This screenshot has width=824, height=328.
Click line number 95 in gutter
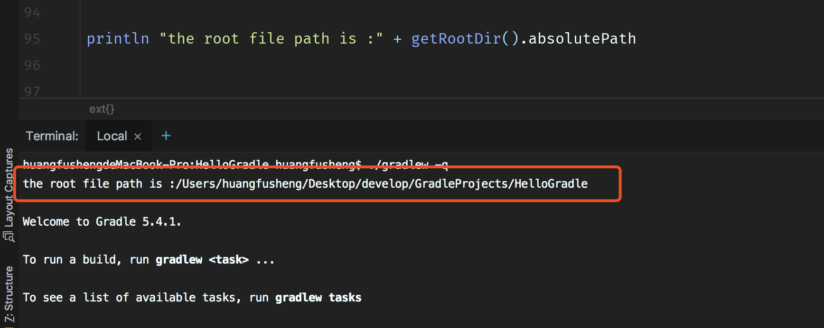click(x=32, y=38)
